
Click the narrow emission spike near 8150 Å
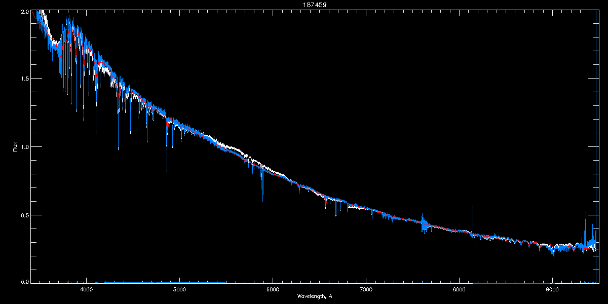tap(473, 219)
